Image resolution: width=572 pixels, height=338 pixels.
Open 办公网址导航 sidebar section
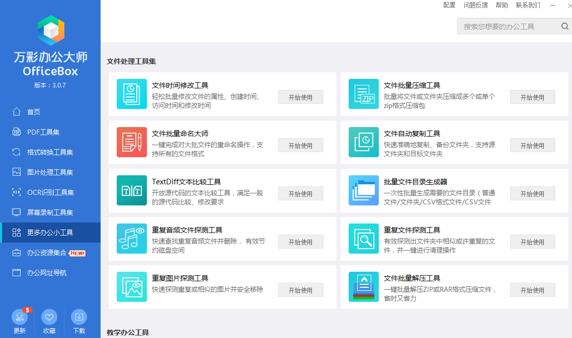[50, 273]
